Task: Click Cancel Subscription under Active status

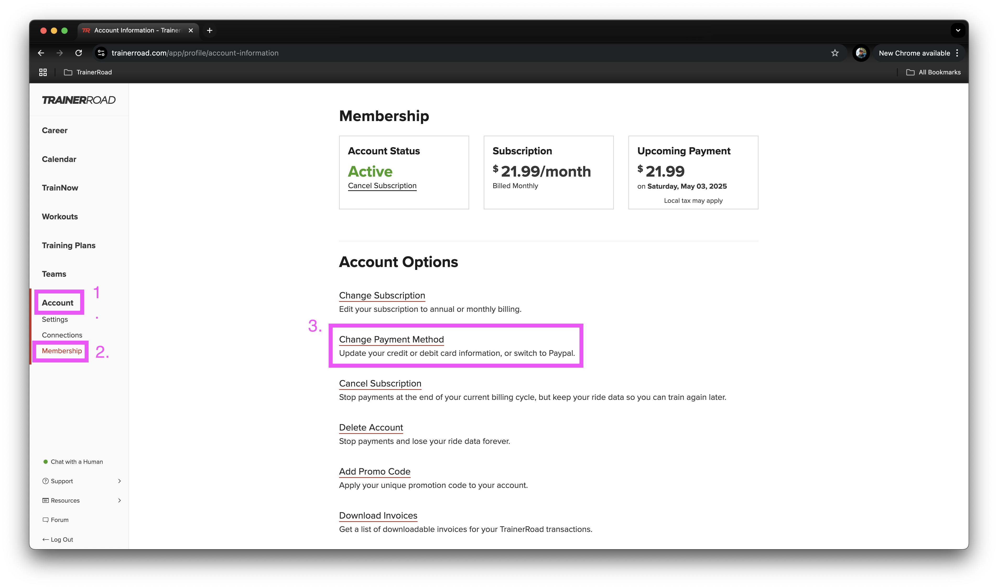Action: click(382, 186)
